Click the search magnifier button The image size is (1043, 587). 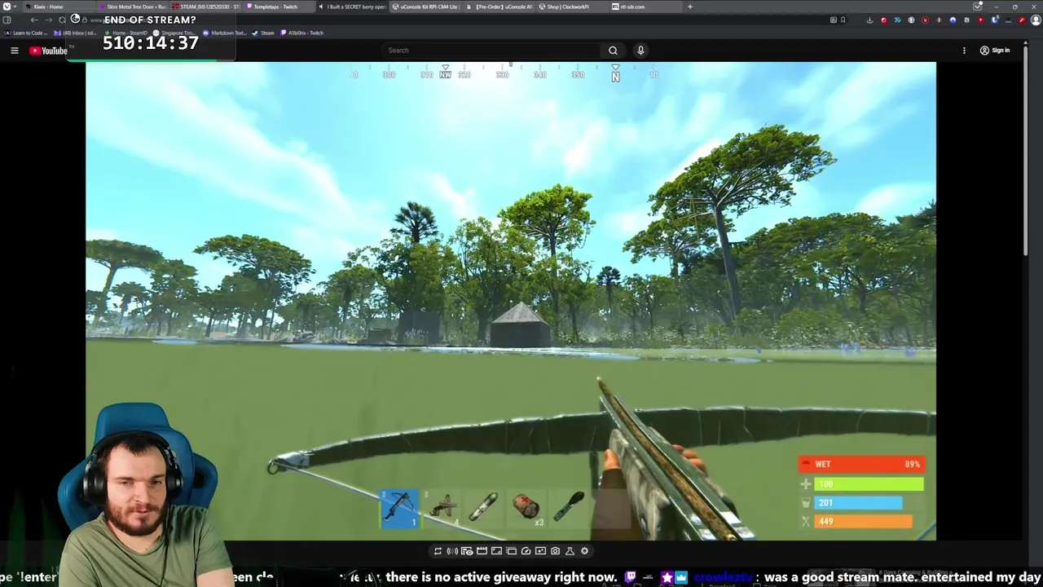(613, 51)
